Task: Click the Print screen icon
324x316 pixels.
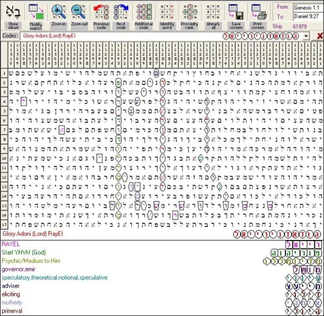Action: point(258,12)
